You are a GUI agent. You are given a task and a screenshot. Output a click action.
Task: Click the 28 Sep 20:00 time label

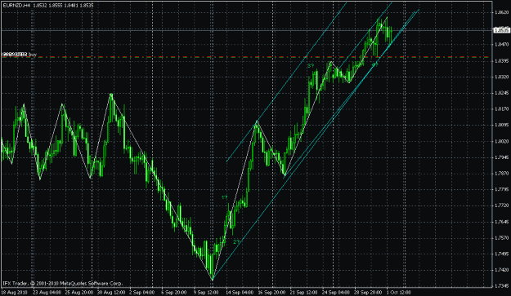pyautogui.click(x=368, y=292)
